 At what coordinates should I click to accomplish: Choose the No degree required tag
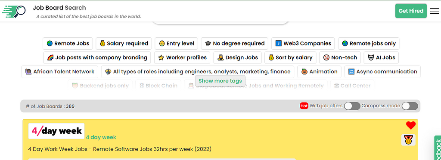(235, 43)
